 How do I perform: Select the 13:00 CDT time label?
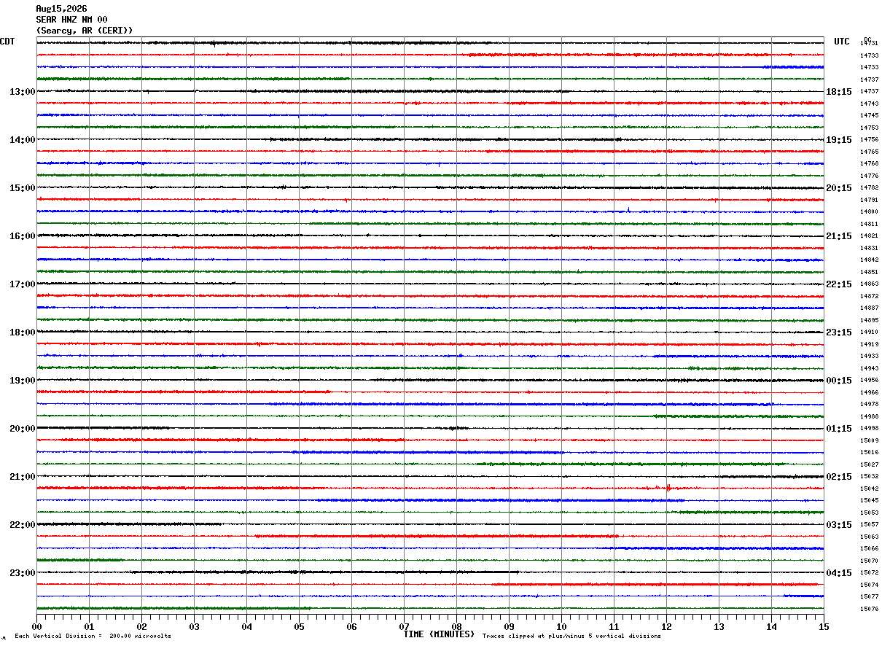click(23, 92)
